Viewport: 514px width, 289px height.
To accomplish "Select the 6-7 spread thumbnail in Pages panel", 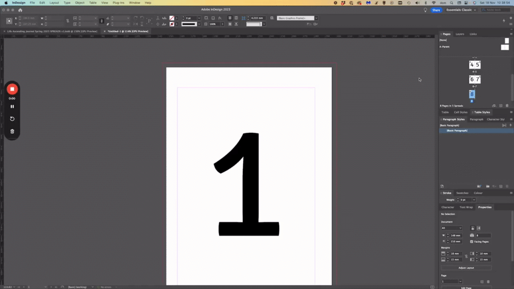I will coord(475,79).
